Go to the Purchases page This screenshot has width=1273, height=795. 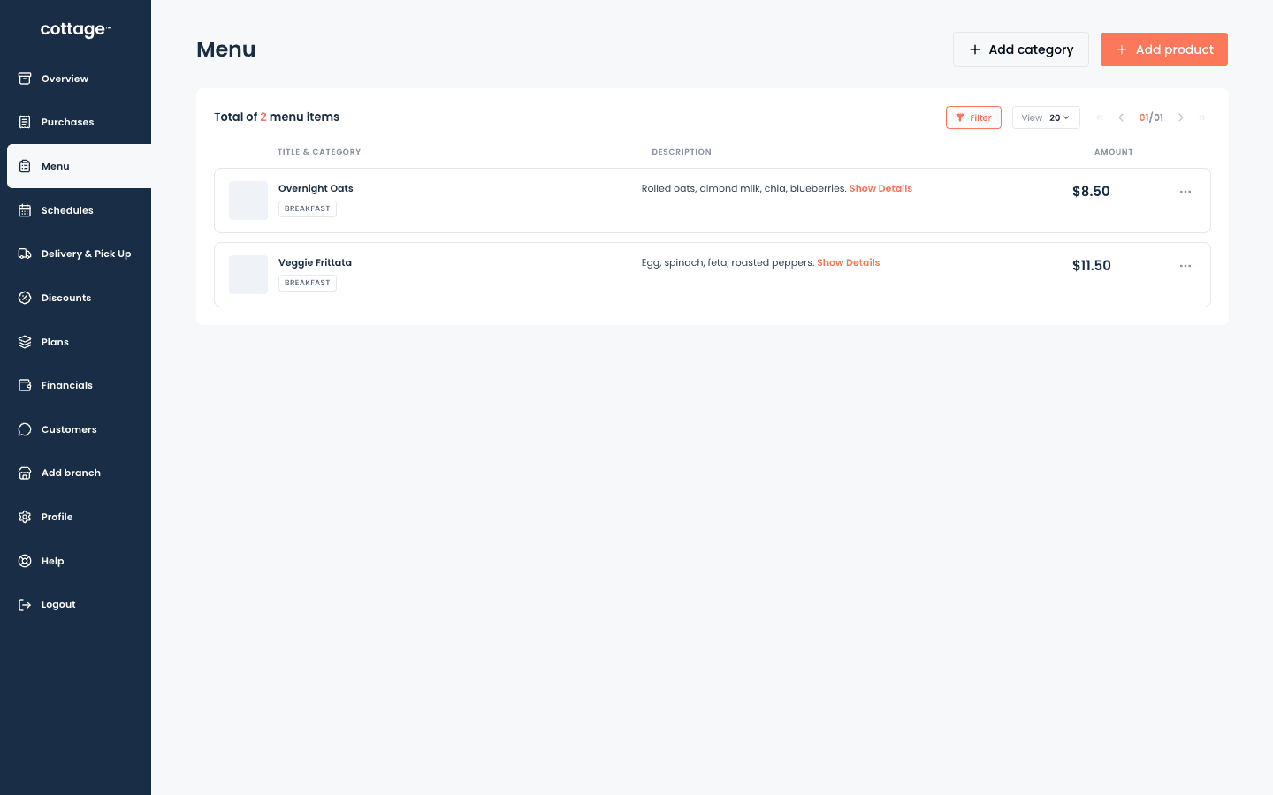67,122
